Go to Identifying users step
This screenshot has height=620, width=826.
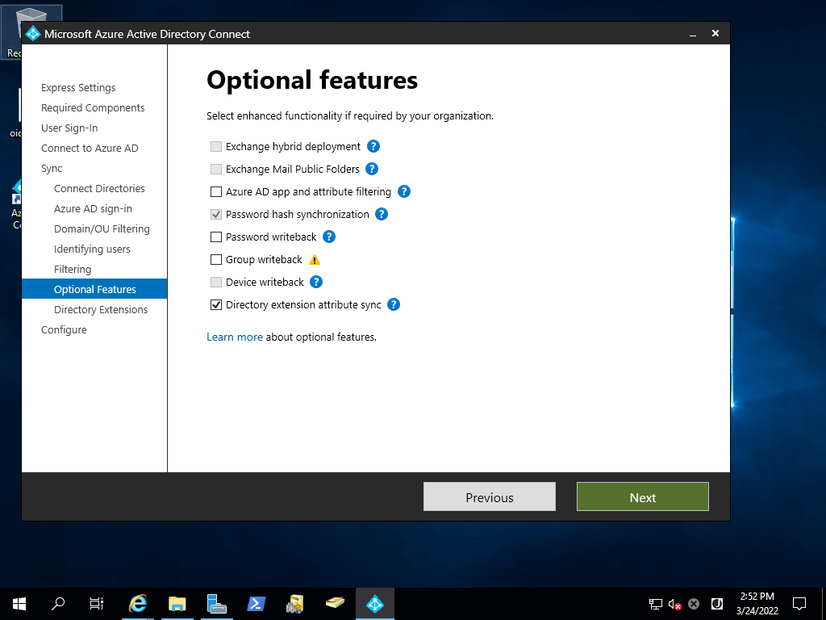tap(92, 249)
